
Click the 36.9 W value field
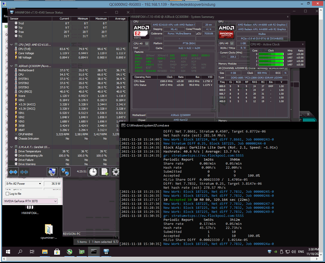[52, 184]
